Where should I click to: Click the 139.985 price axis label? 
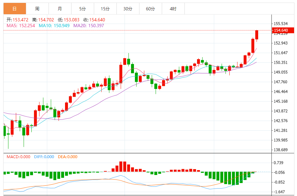pos(281,140)
